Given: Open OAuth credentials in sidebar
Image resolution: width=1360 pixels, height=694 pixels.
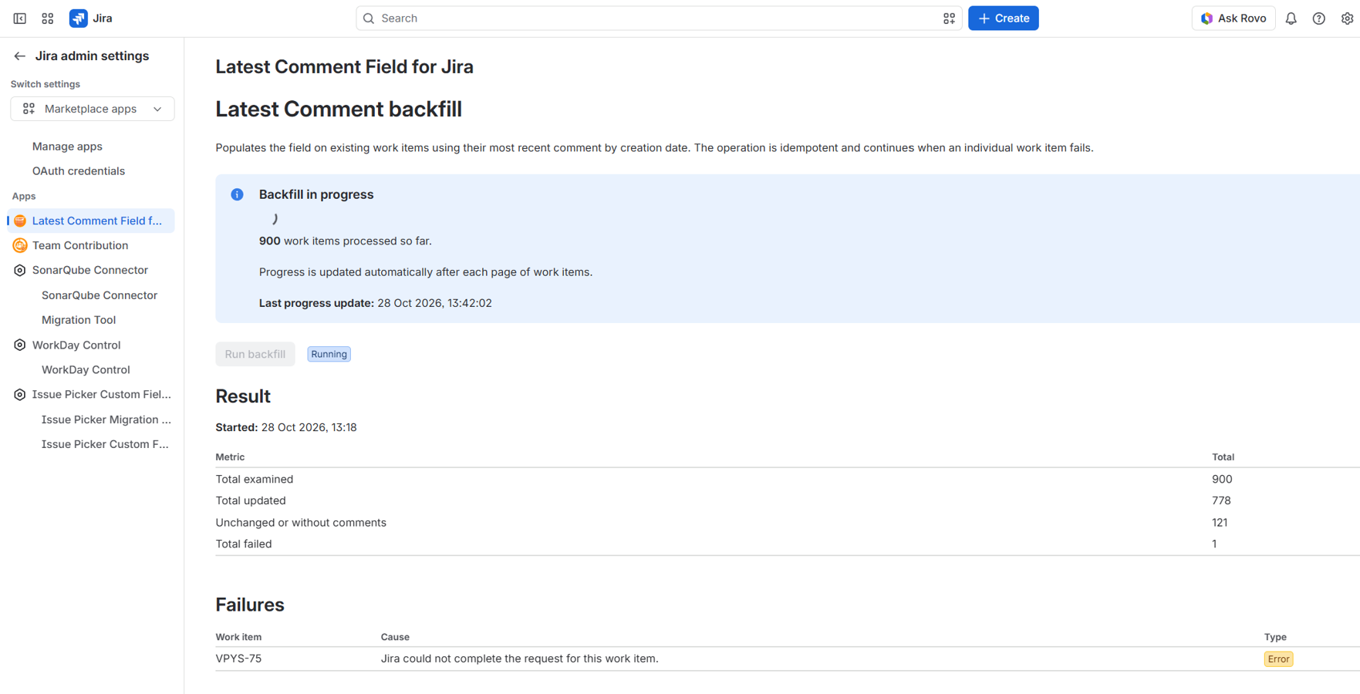Looking at the screenshot, I should pos(79,171).
